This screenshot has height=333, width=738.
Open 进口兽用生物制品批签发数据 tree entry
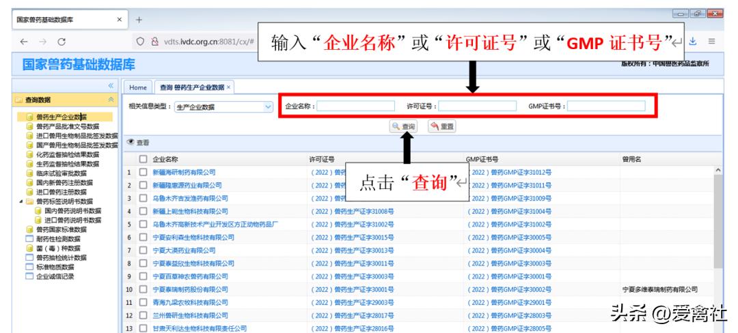click(x=77, y=136)
